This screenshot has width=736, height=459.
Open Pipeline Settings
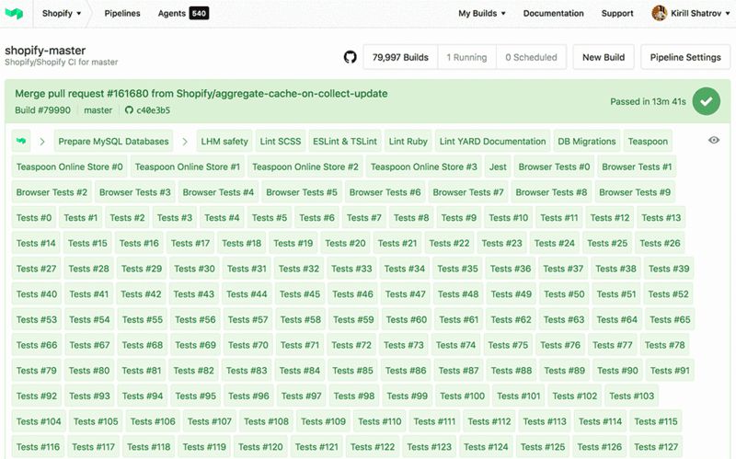tap(685, 57)
